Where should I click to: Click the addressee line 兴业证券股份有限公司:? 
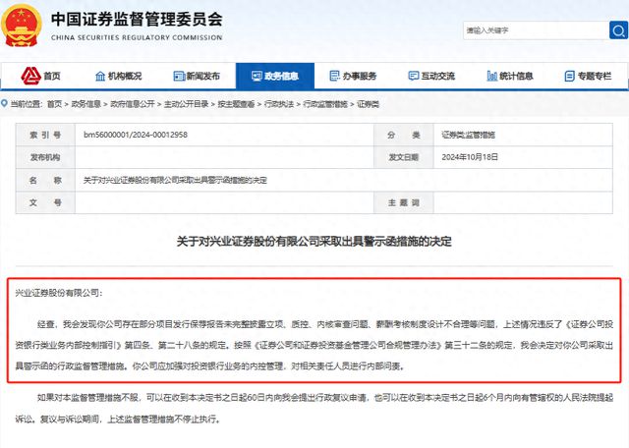pos(59,293)
